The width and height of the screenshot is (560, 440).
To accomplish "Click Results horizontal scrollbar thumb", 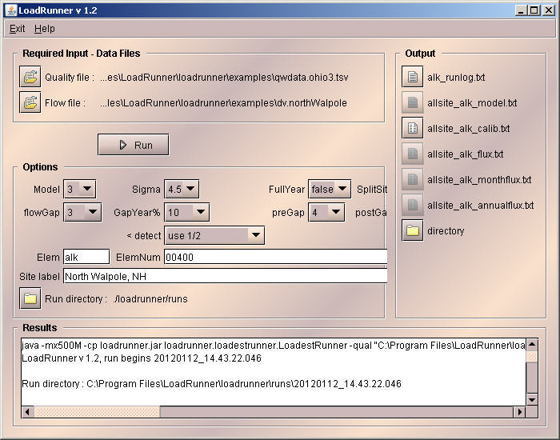I will [97, 412].
